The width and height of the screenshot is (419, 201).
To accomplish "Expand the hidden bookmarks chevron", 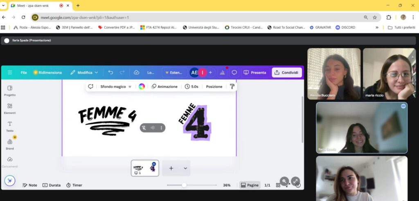I will (377, 27).
